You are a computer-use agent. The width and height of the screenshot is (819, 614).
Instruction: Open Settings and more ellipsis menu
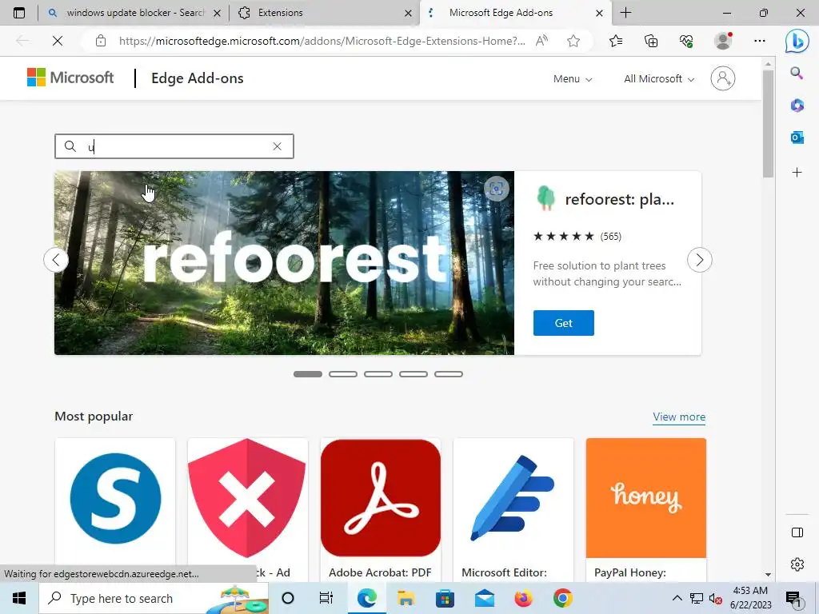pyautogui.click(x=760, y=41)
